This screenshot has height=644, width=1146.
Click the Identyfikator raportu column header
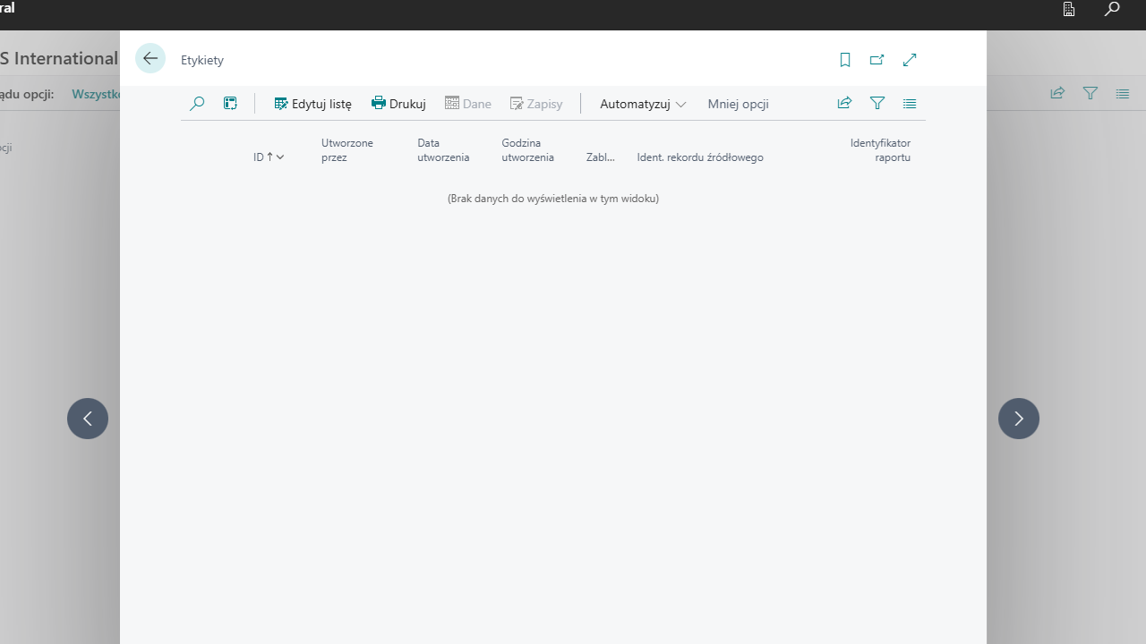(880, 150)
